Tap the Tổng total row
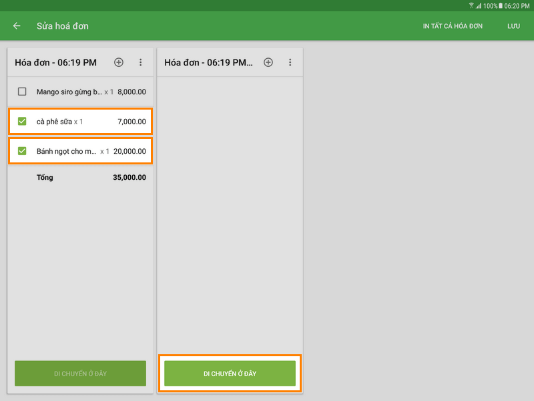 tap(80, 178)
